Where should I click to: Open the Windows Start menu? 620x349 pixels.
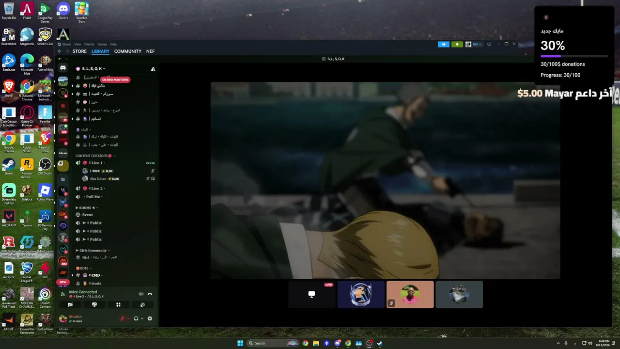(240, 343)
